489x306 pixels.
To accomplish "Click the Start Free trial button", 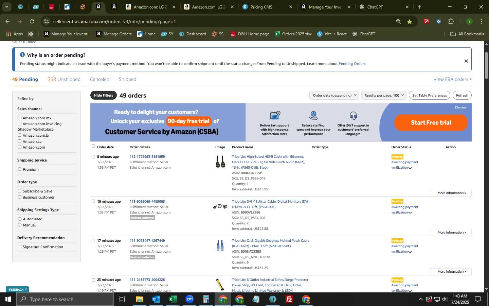I will click(431, 122).
